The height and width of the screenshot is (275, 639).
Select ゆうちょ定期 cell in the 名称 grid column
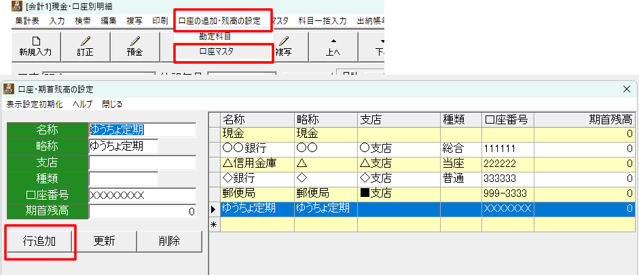click(x=257, y=208)
